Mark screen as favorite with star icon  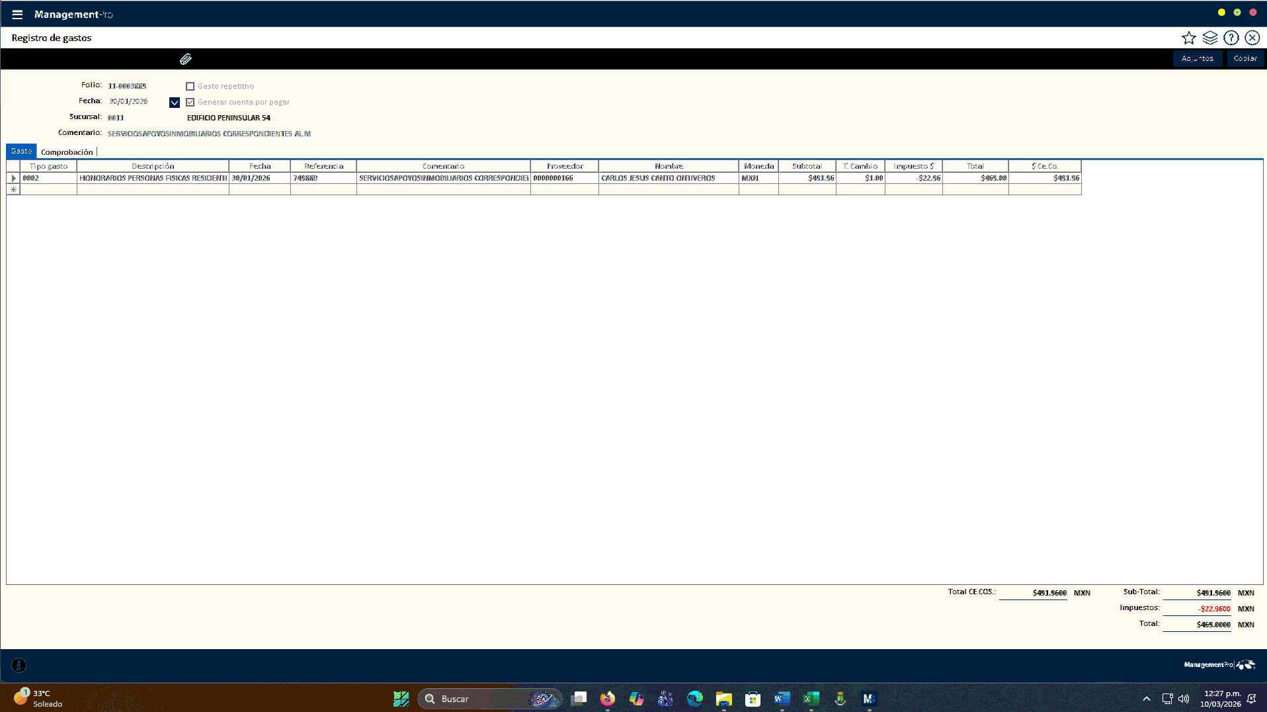click(1188, 38)
